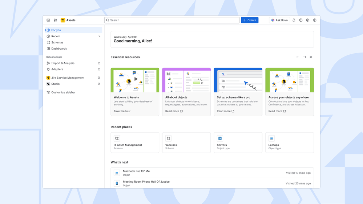
Task: Open settings gear icon
Action: click(308, 20)
